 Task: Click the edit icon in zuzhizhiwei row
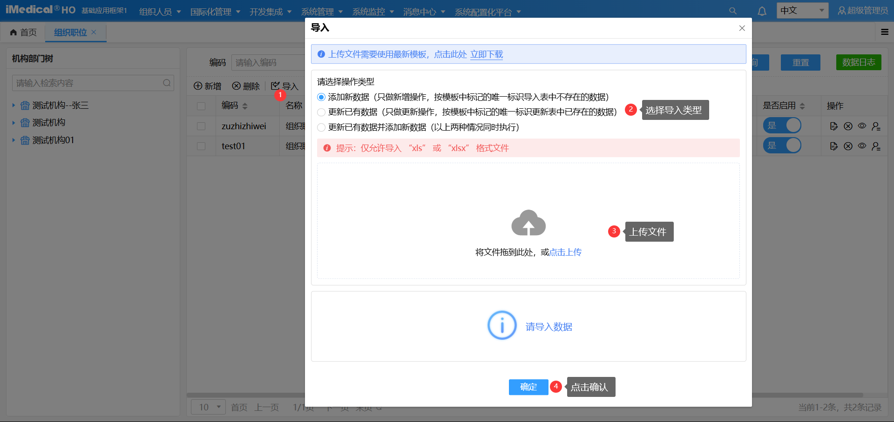(833, 126)
